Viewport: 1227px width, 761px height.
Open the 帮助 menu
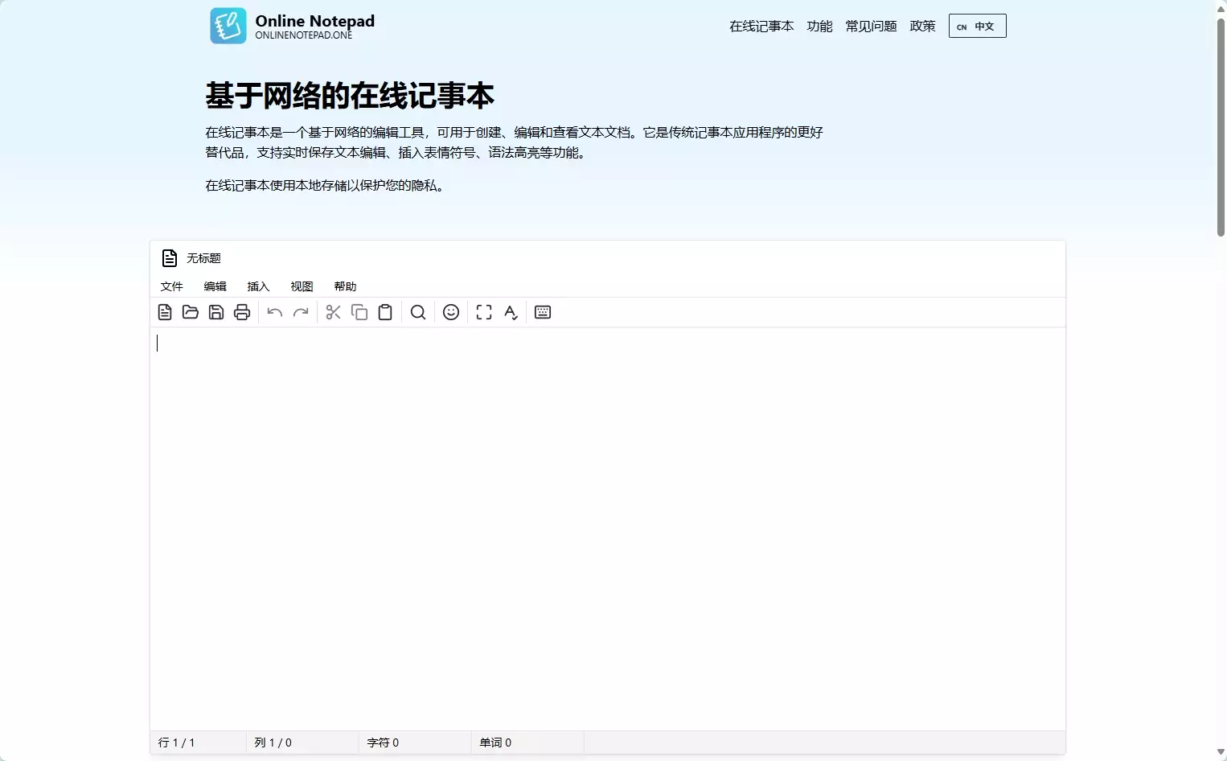(x=345, y=286)
